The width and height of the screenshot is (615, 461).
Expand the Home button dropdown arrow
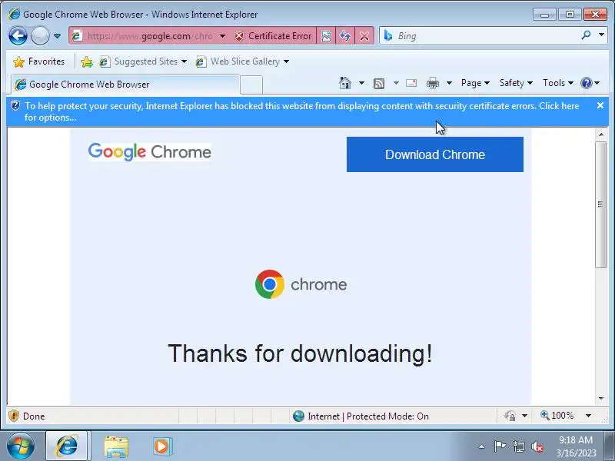[361, 83]
